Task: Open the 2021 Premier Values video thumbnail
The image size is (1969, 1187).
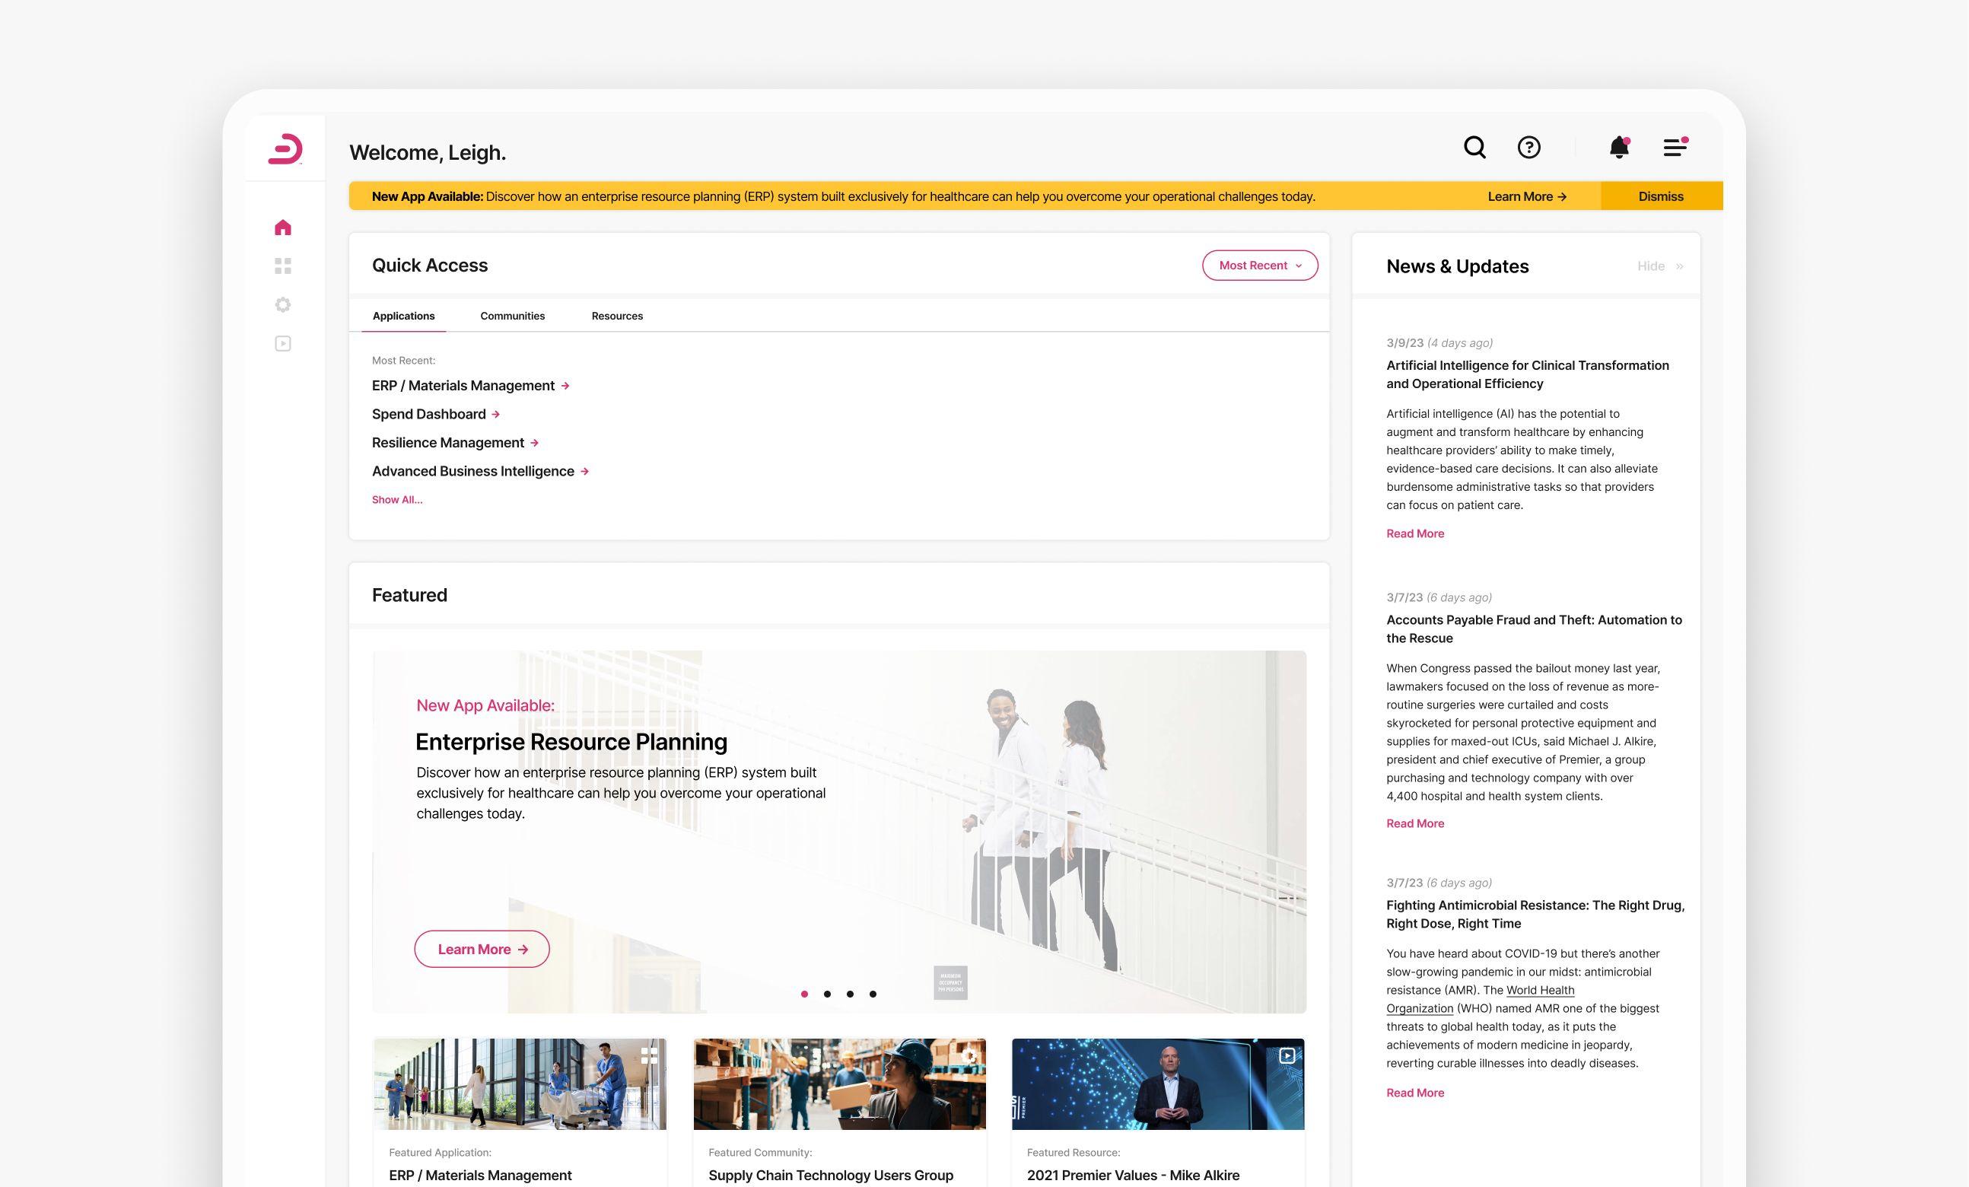Action: click(x=1157, y=1084)
